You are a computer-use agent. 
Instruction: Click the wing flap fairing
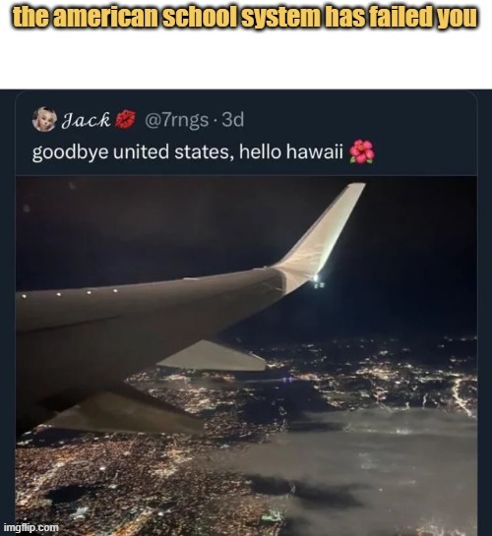pos(212,356)
